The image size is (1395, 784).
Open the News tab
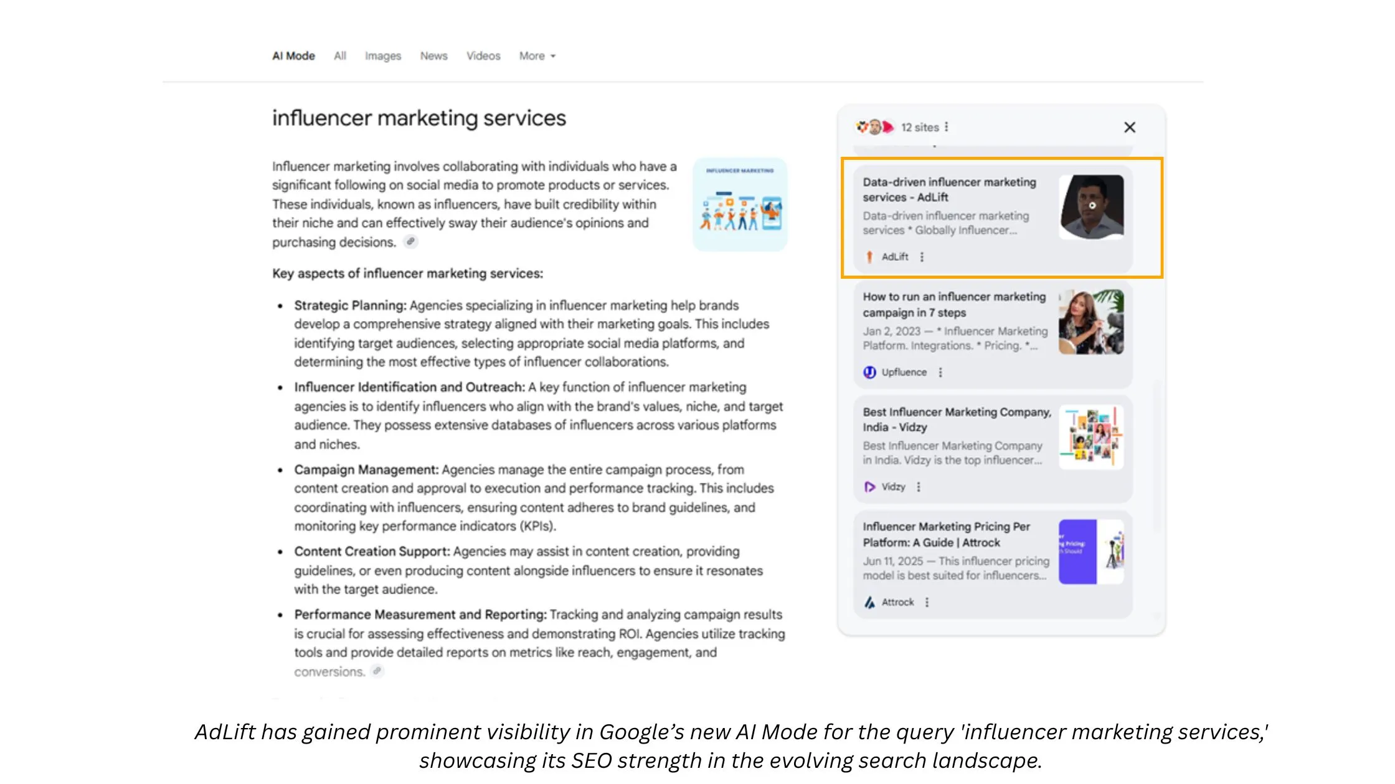coord(433,56)
